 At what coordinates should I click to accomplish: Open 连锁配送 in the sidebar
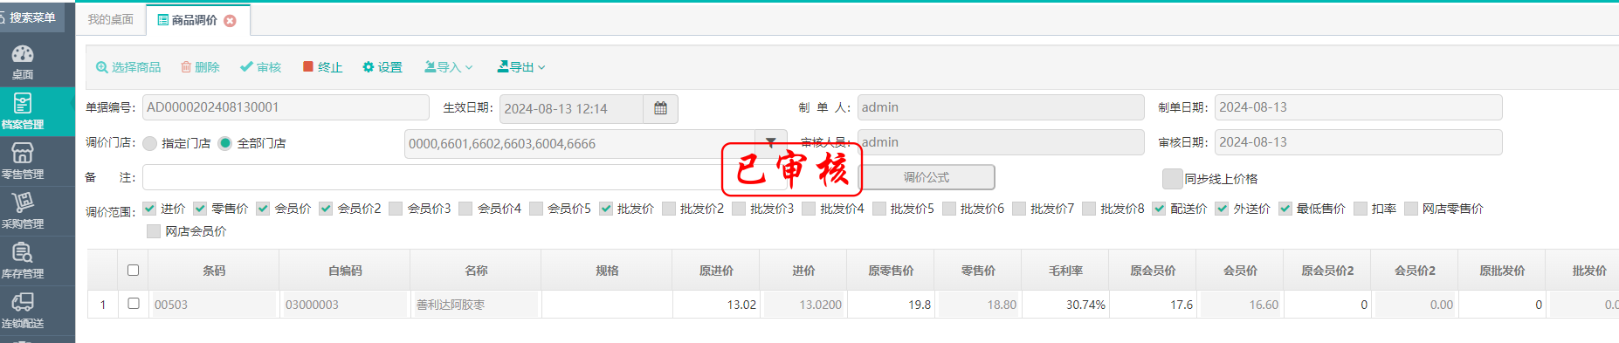pyautogui.click(x=23, y=310)
